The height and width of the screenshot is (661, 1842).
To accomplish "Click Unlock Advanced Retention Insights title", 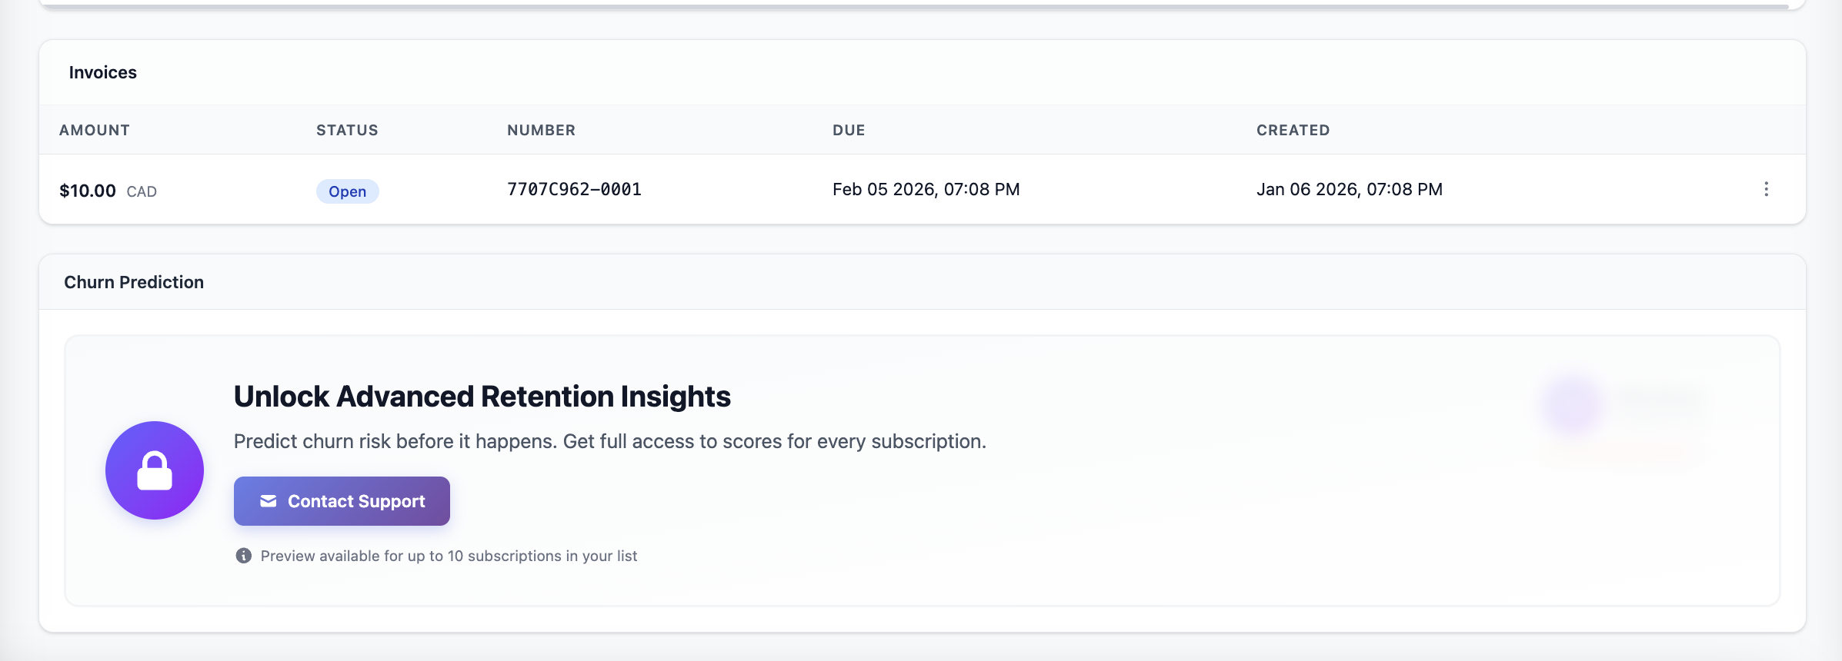I will pyautogui.click(x=482, y=397).
